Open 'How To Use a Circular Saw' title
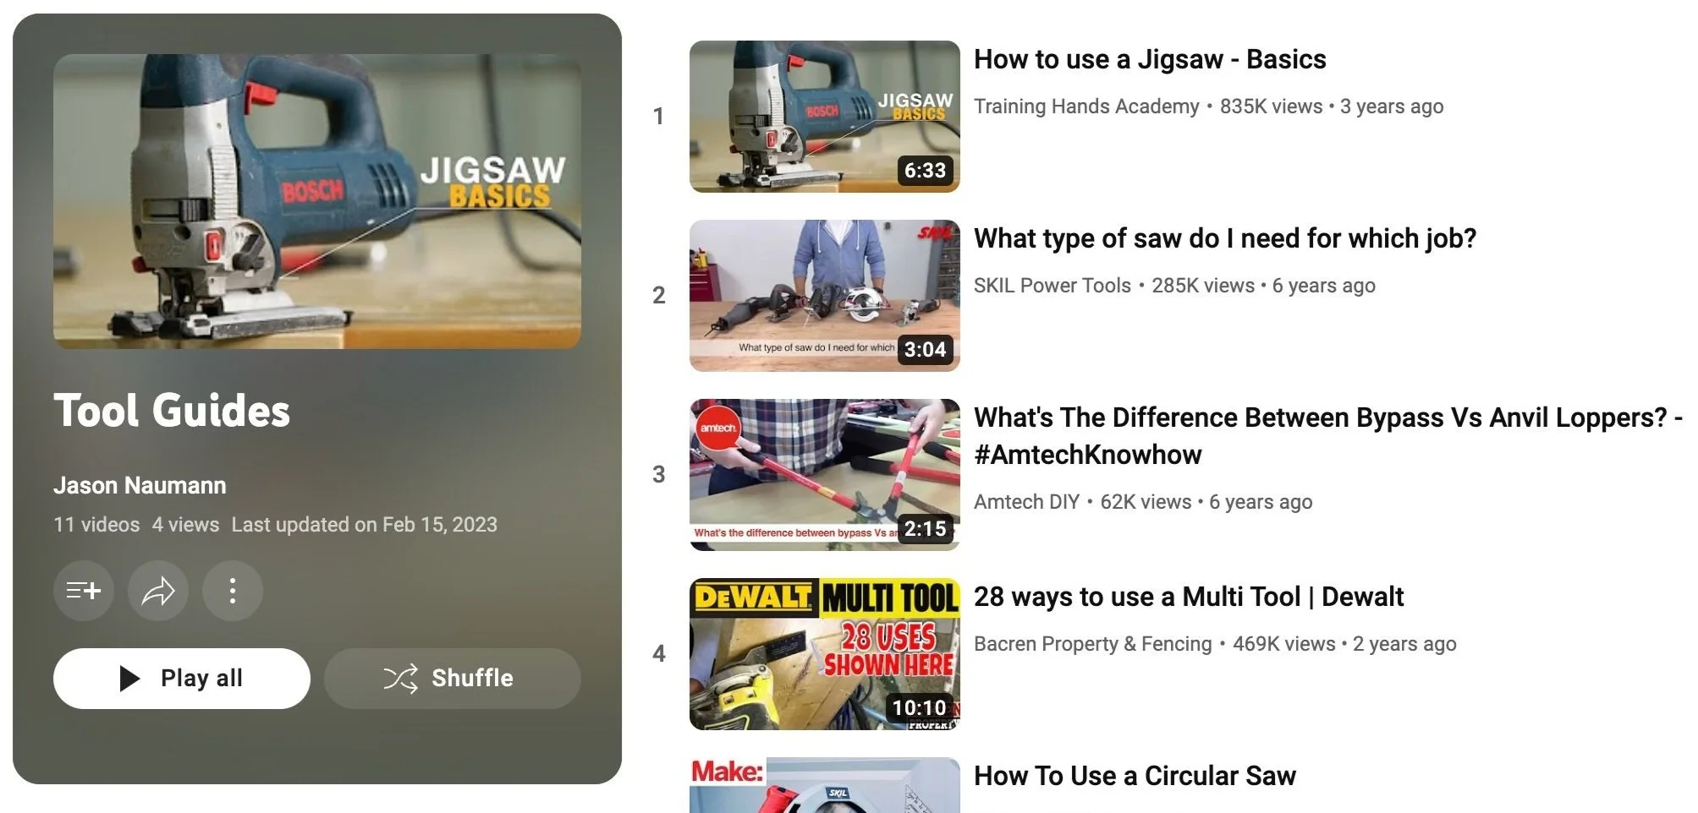 click(x=1135, y=776)
